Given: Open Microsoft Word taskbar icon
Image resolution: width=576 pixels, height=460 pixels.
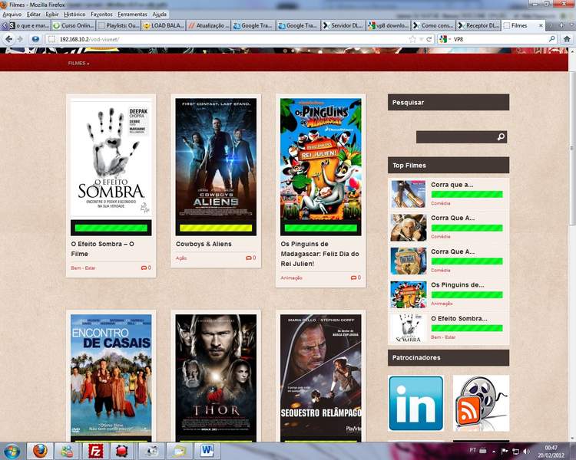Looking at the screenshot, I should (207, 451).
